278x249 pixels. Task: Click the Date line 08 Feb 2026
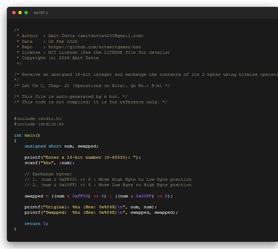tap(47, 41)
